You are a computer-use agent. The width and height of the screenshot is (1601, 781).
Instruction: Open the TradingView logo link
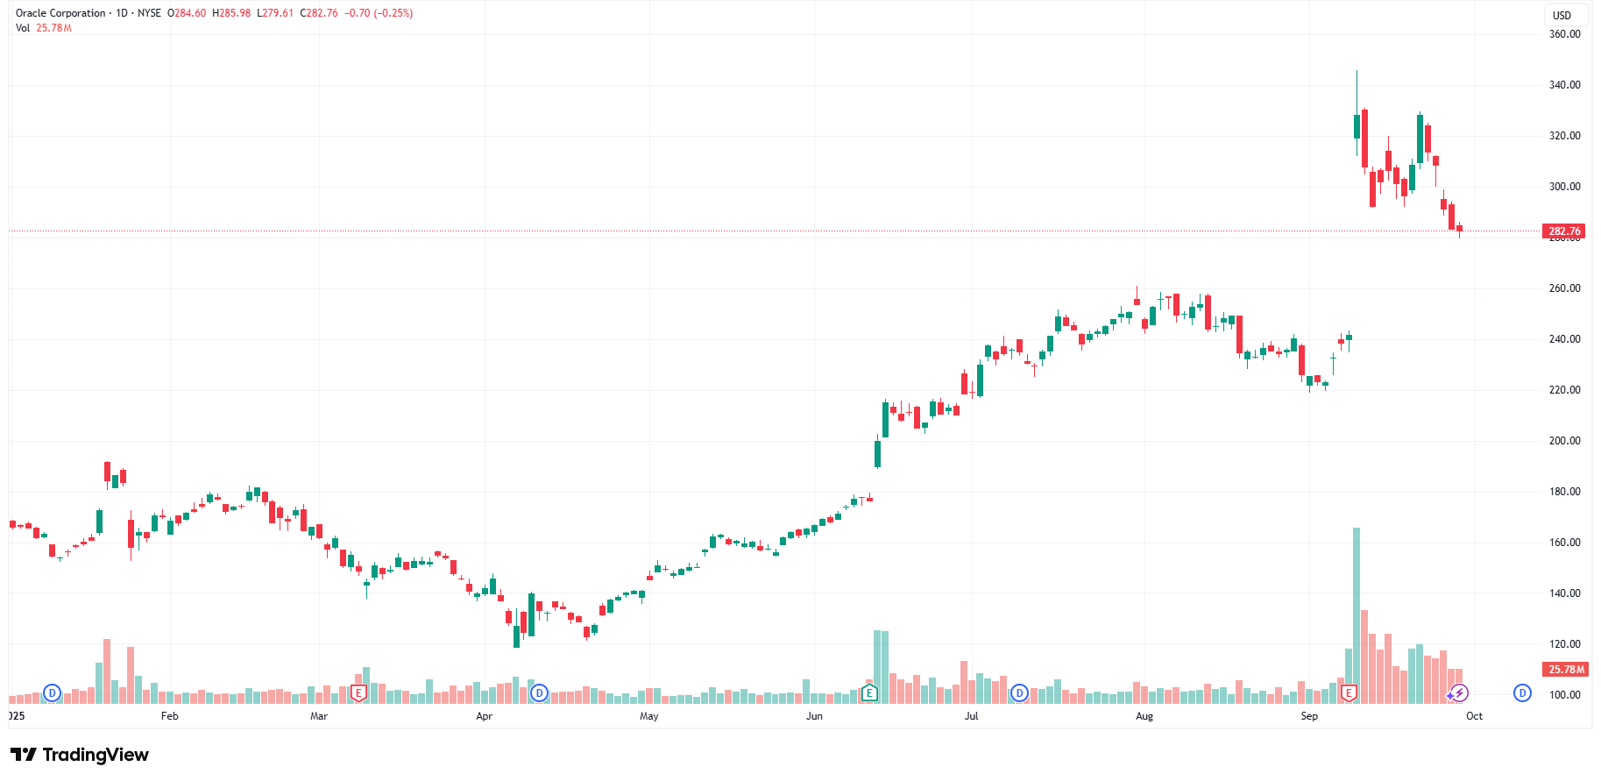pyautogui.click(x=80, y=755)
